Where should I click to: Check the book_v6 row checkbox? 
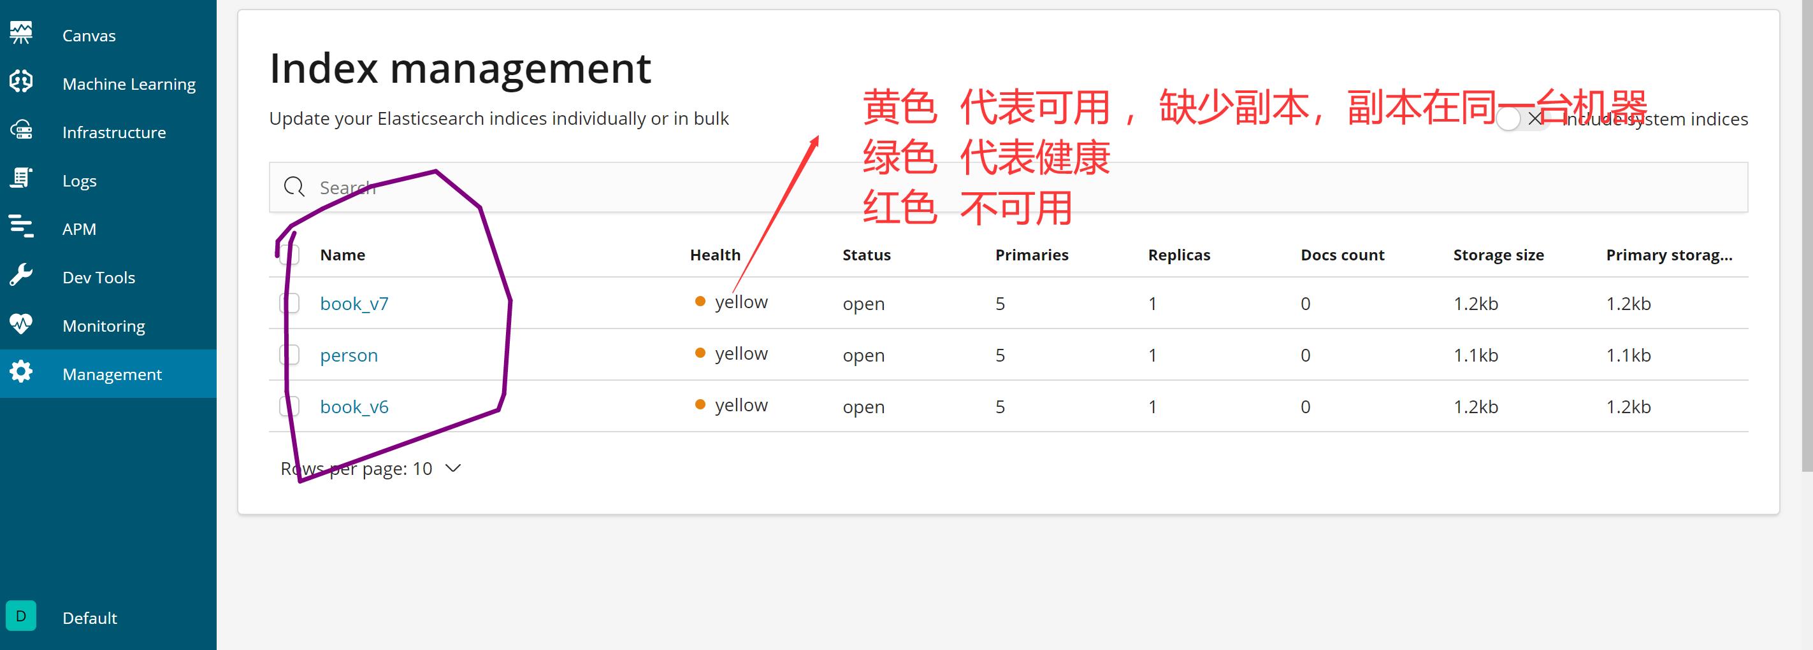[x=289, y=406]
